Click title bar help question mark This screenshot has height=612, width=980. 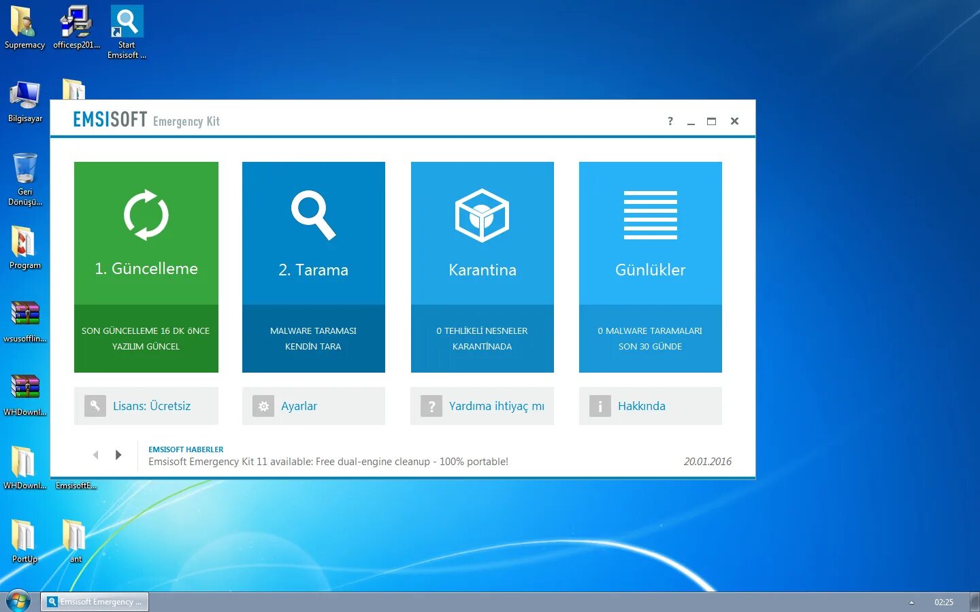(x=670, y=121)
